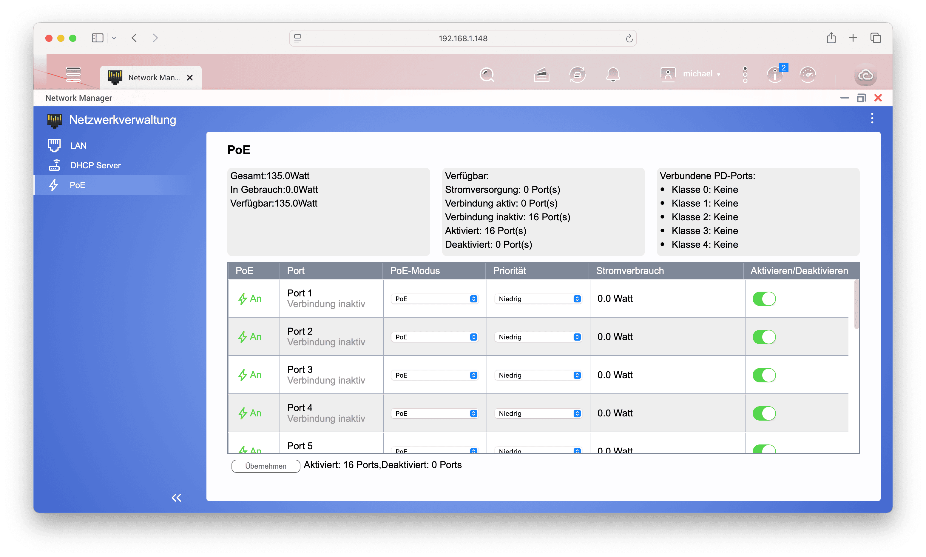Disable PoE toggle for Port 1

pyautogui.click(x=764, y=299)
